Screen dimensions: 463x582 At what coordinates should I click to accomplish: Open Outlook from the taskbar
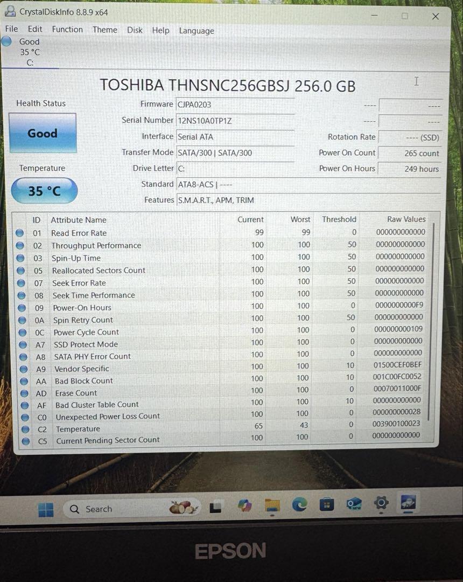click(x=354, y=504)
